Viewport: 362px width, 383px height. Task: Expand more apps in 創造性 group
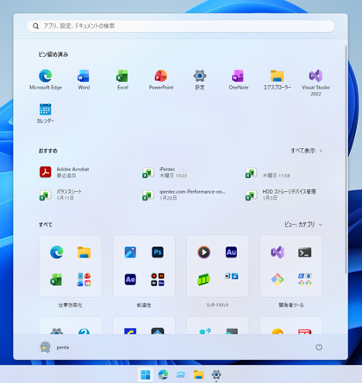(158, 280)
